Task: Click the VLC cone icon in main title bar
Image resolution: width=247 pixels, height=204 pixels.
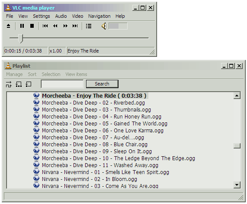Action: tap(8, 8)
